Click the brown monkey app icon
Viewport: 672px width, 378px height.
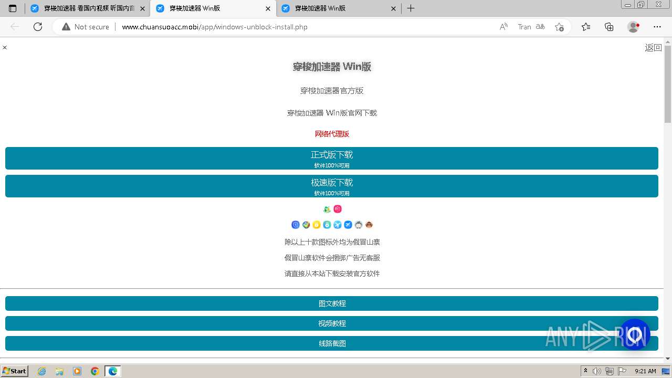pos(369,225)
